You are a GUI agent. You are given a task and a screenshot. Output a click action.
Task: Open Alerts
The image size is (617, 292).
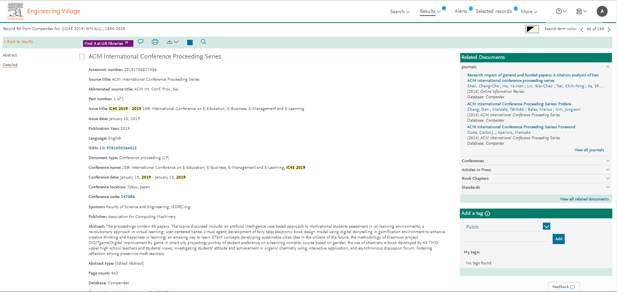coord(461,11)
